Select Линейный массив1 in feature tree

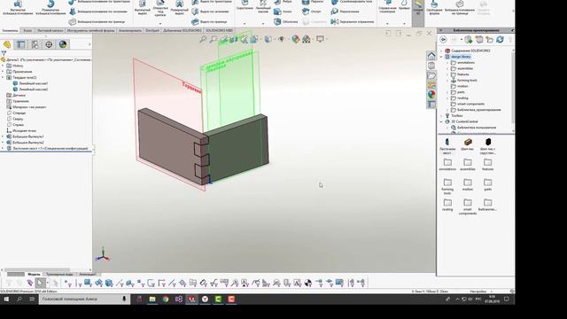tap(30, 83)
